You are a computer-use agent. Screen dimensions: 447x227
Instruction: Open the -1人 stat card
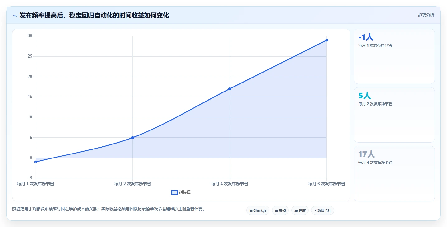click(x=394, y=56)
